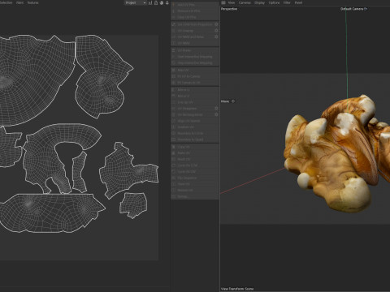Run the Line Up UV command

point(195,102)
